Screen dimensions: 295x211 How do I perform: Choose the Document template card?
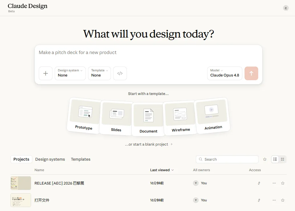pos(148,119)
